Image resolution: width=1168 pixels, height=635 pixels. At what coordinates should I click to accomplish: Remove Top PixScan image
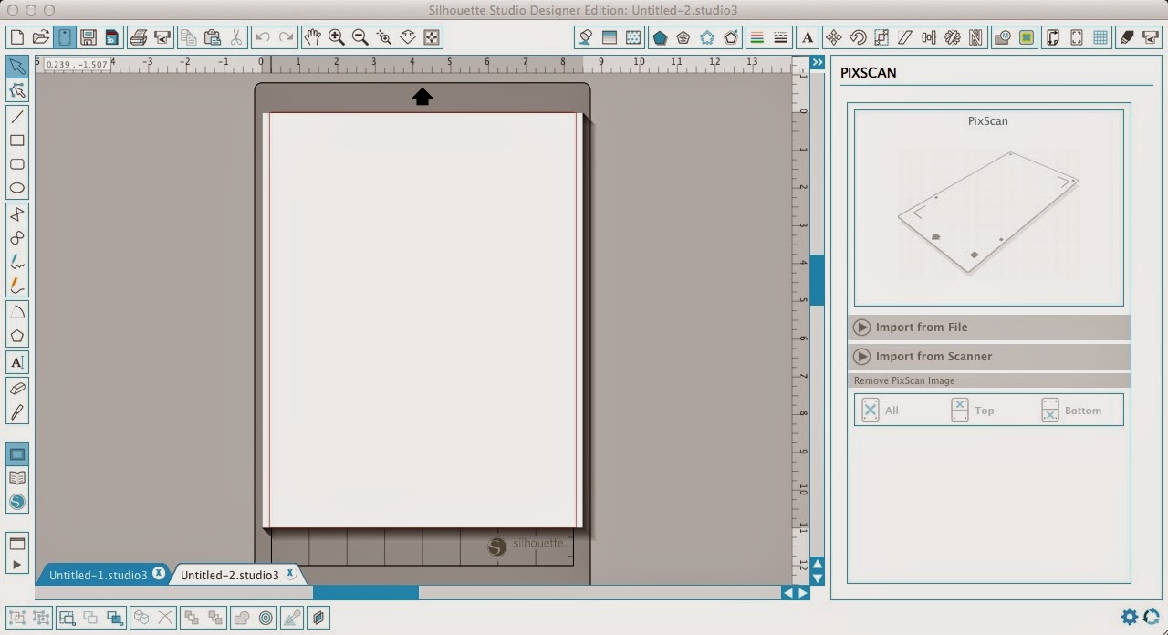tap(972, 410)
